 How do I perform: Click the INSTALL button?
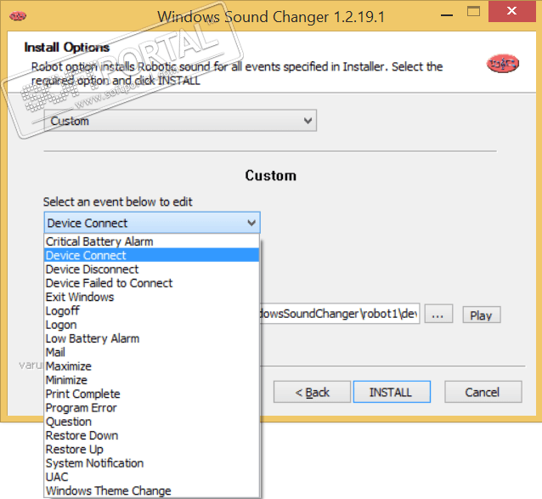coord(392,392)
